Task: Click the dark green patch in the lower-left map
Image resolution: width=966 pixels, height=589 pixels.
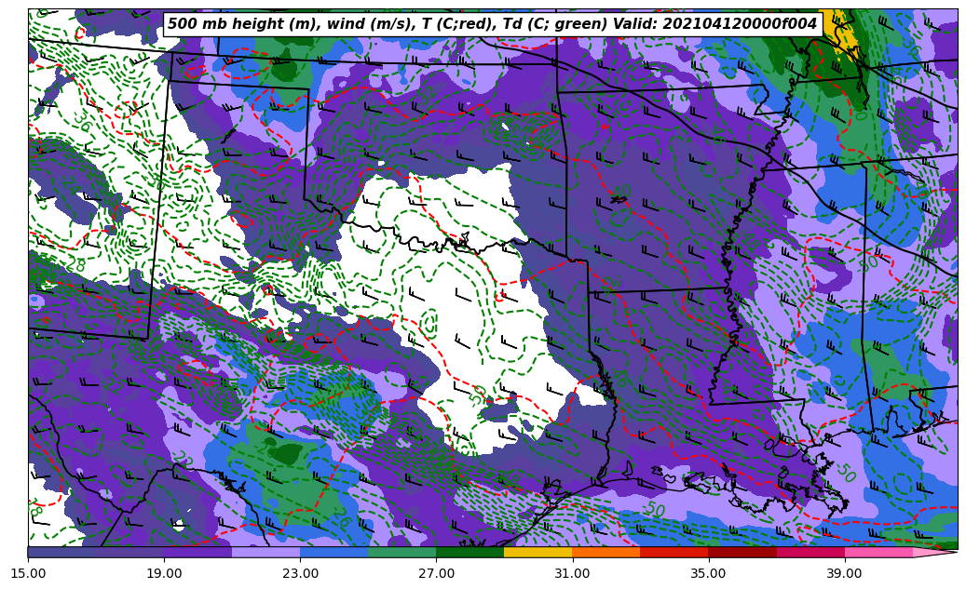Action: pyautogui.click(x=282, y=454)
